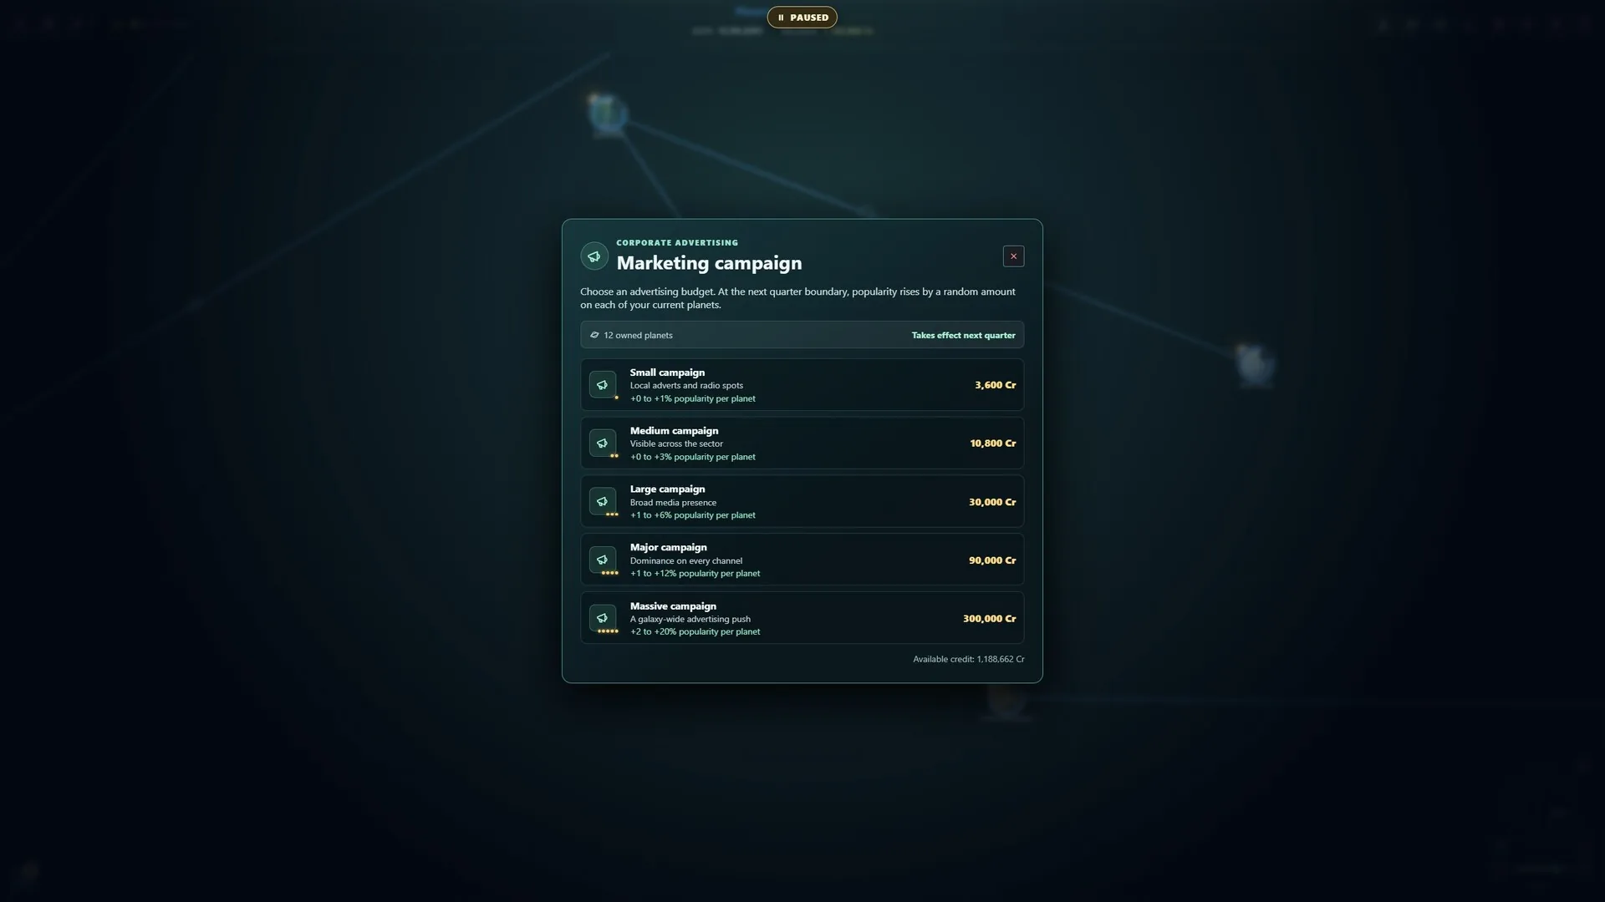Close the Marketing campaign dialog
This screenshot has height=902, width=1605.
[1013, 256]
